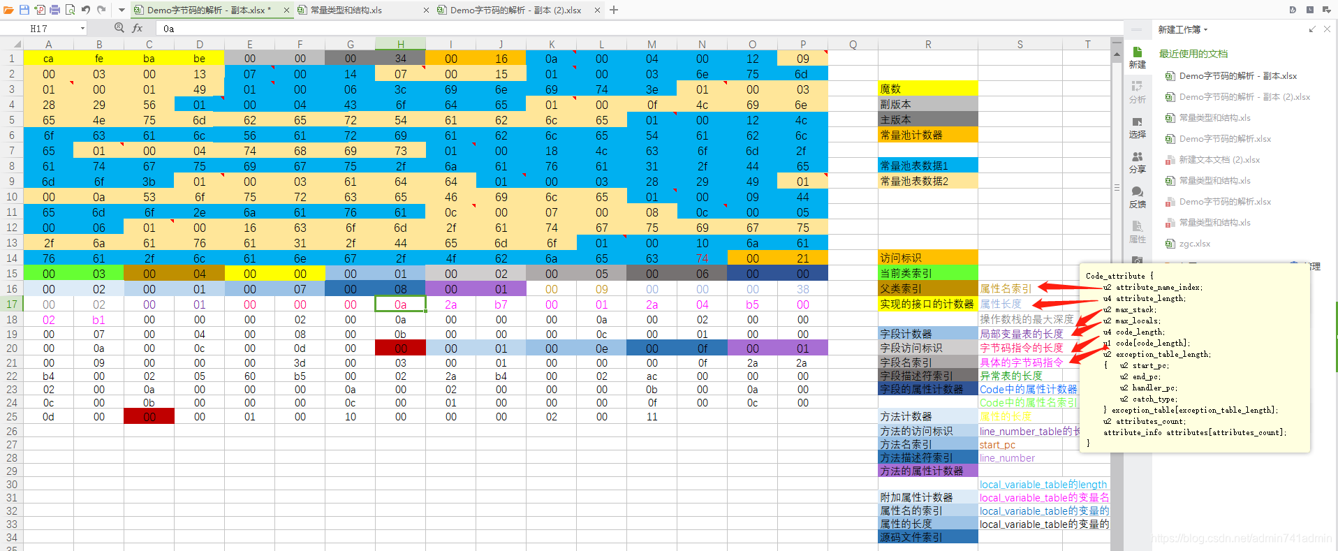Open the name box dropdown showing H17
The width and height of the screenshot is (1338, 551).
pyautogui.click(x=82, y=29)
